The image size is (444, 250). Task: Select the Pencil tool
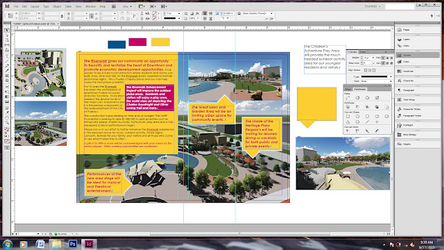[7, 71]
